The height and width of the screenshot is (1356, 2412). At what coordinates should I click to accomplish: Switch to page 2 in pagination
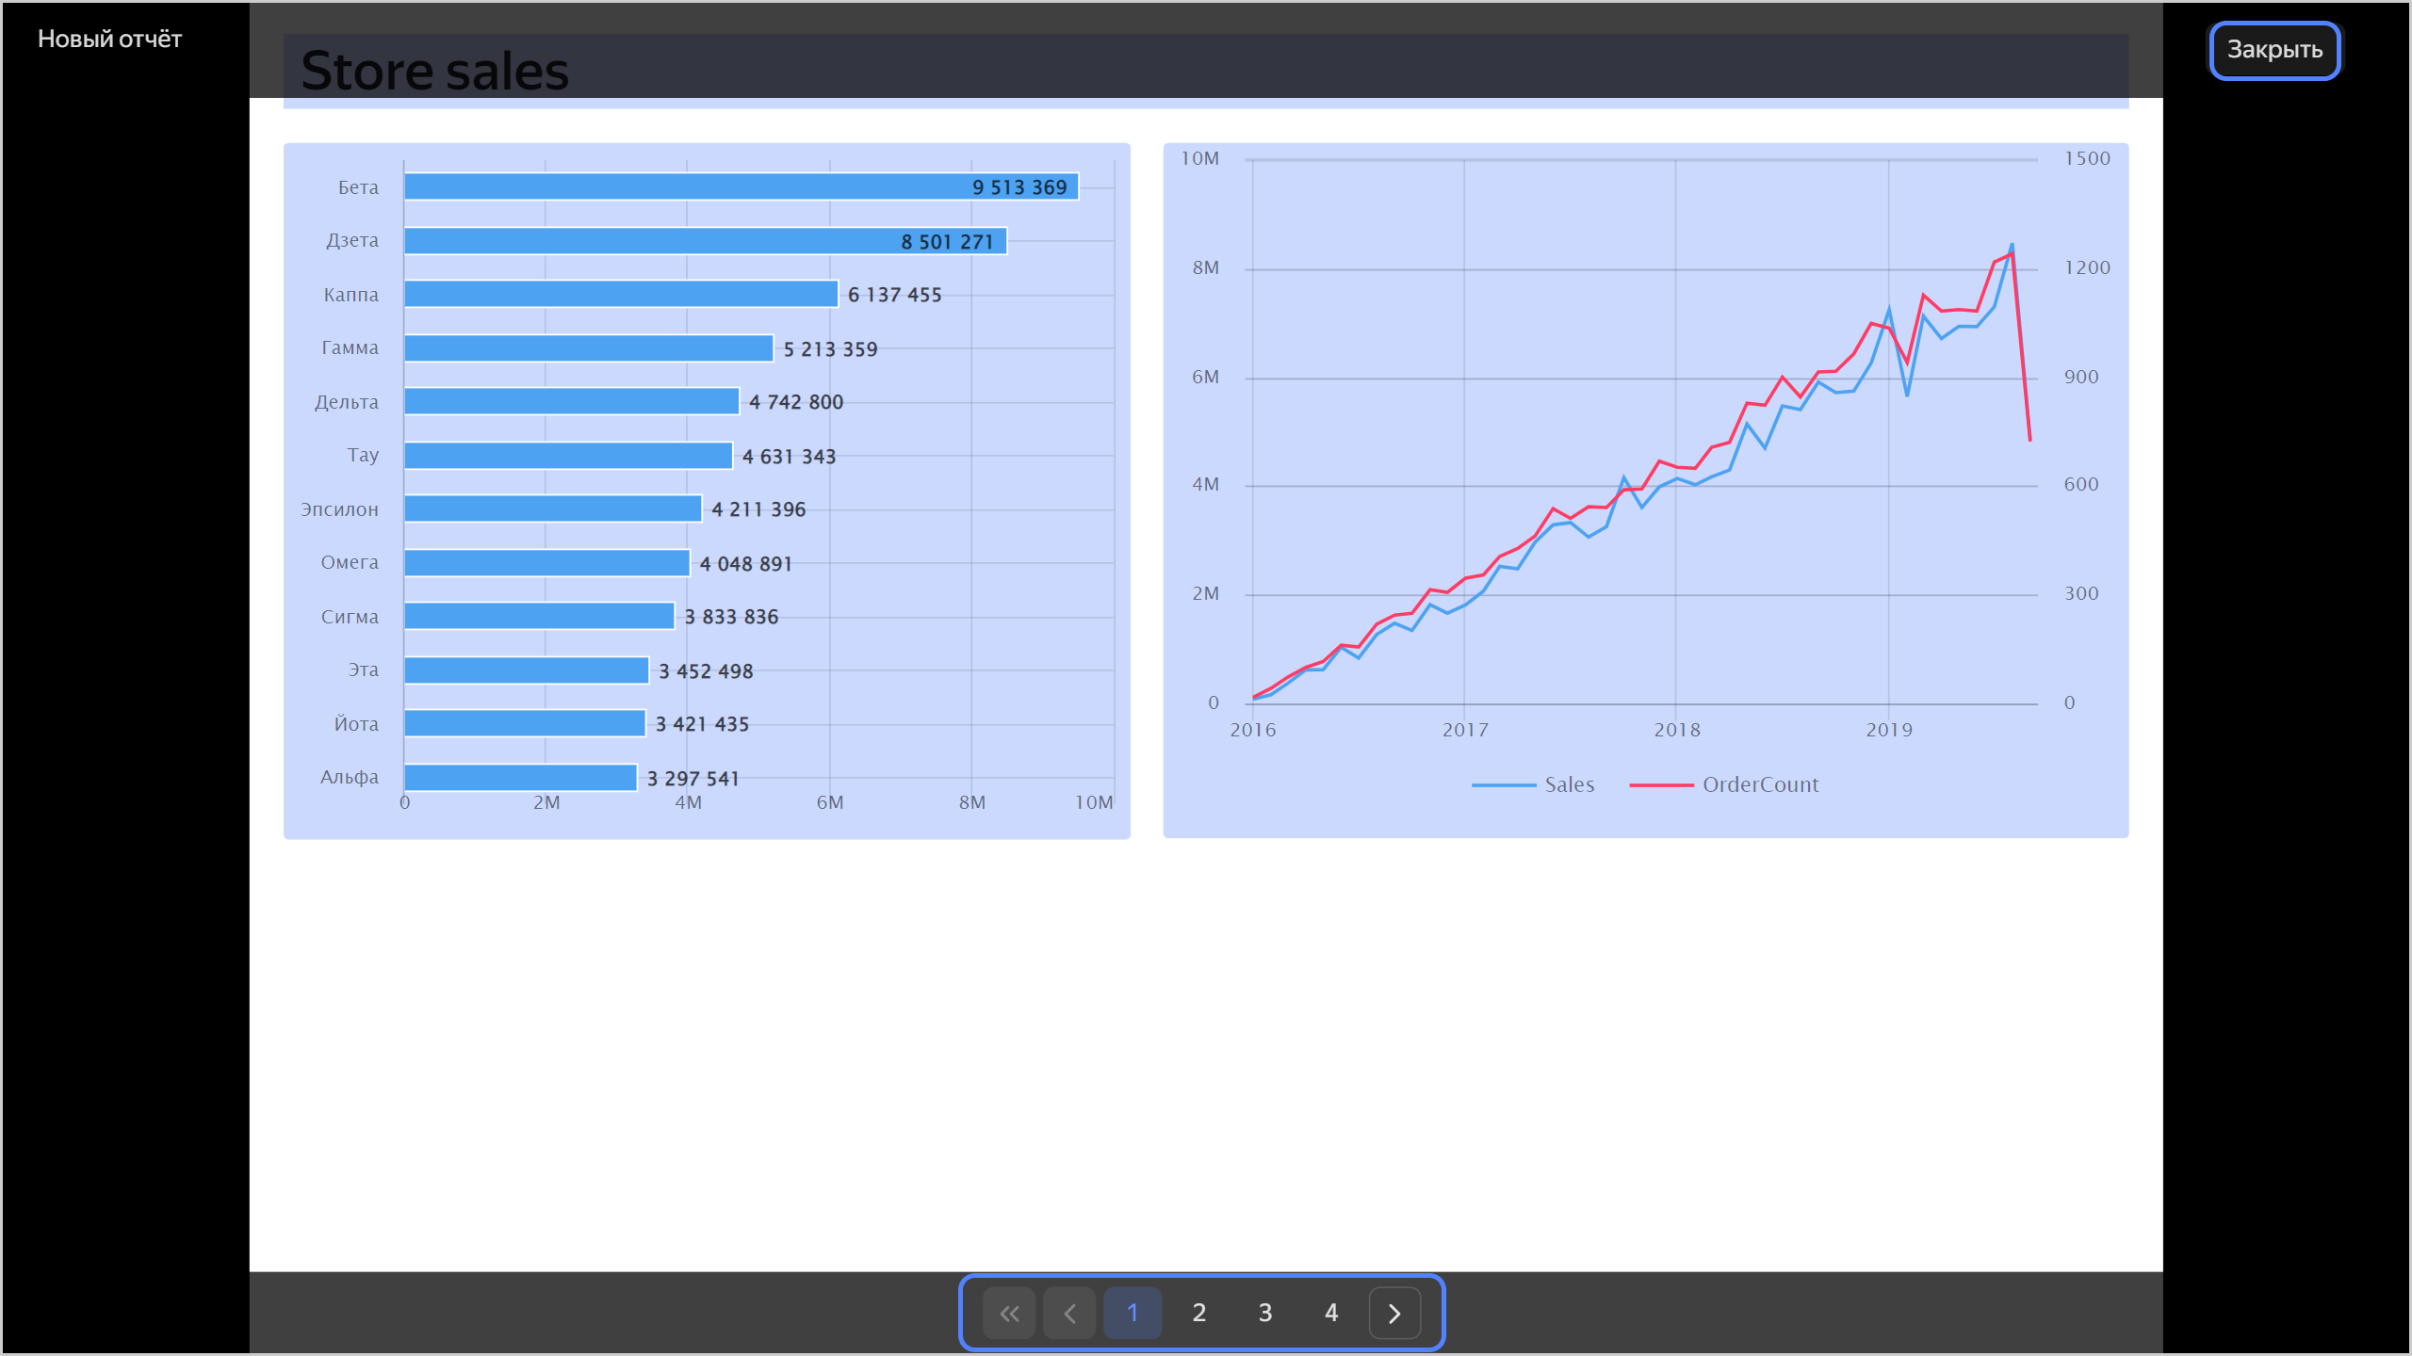tap(1198, 1313)
